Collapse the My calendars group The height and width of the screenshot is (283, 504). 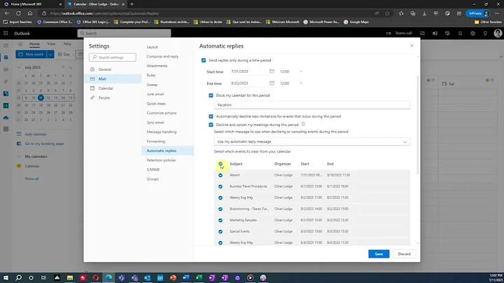19,156
